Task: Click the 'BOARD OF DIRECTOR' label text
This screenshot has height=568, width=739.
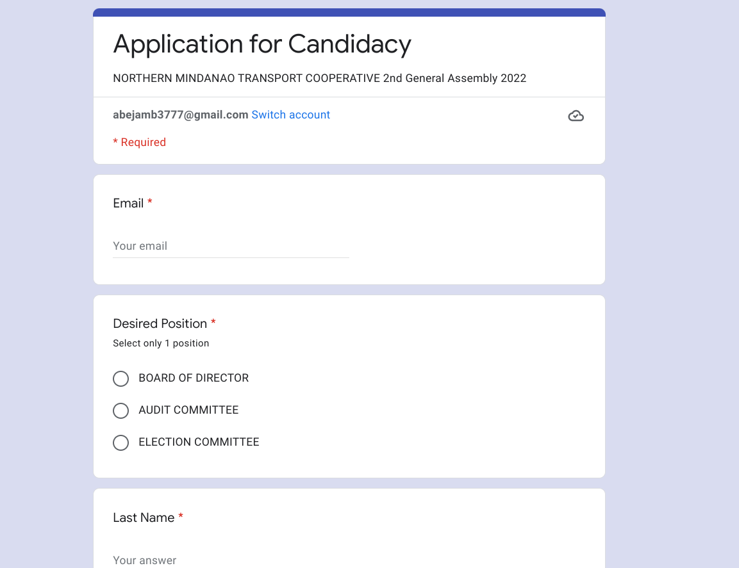Action: click(194, 378)
